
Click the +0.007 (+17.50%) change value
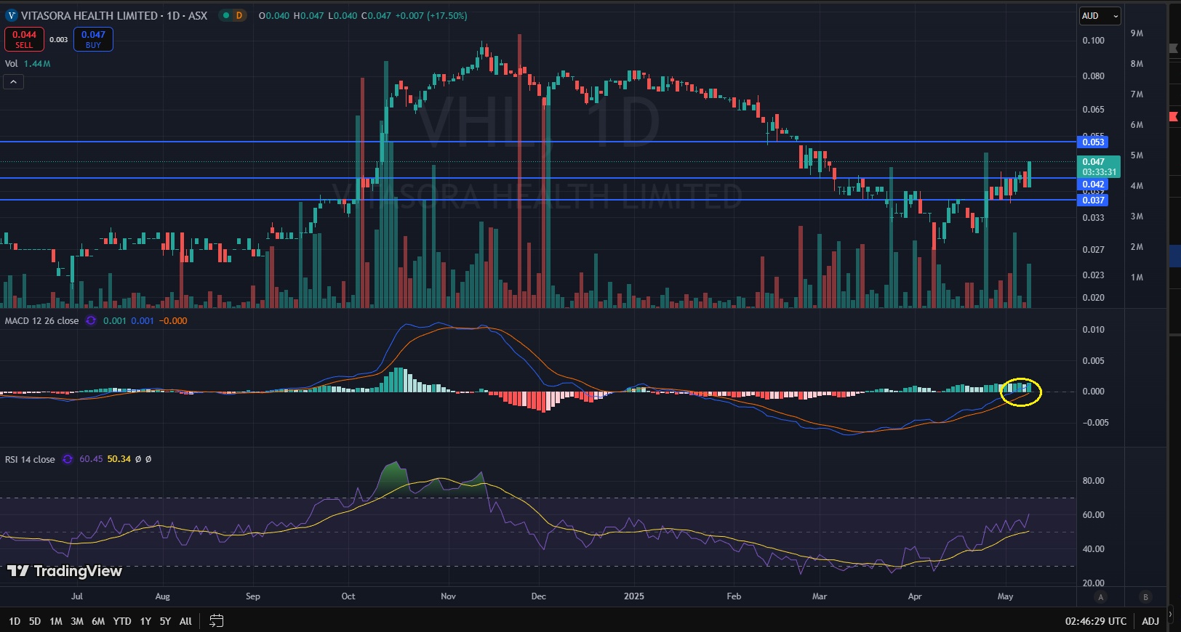point(431,15)
